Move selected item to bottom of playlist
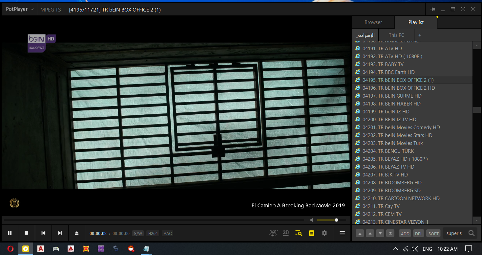The width and height of the screenshot is (482, 255). (390, 233)
